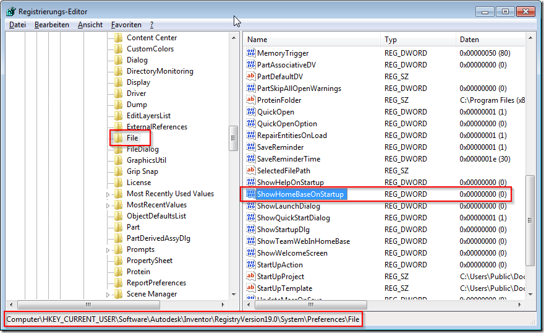Select the ReportPreferences key

coord(156,283)
